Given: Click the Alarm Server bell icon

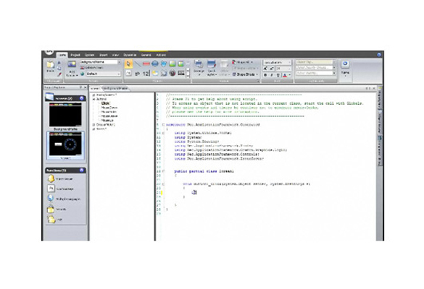Looking at the screenshot, I should pyautogui.click(x=51, y=178).
